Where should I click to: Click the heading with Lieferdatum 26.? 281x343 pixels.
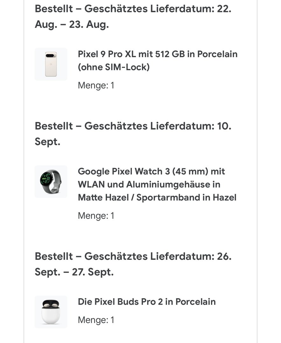click(133, 256)
